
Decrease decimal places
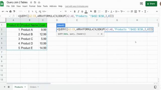36,11
